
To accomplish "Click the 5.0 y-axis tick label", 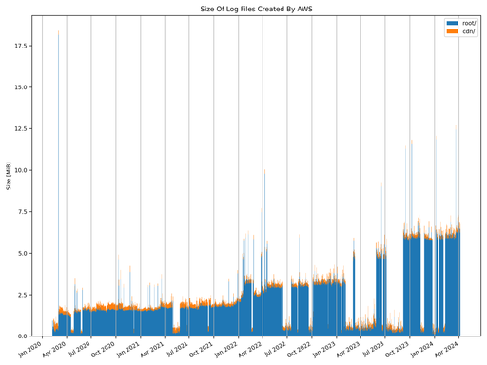I will (23, 253).
